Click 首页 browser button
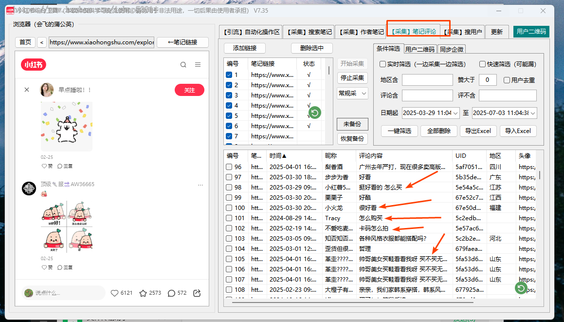 (x=25, y=42)
